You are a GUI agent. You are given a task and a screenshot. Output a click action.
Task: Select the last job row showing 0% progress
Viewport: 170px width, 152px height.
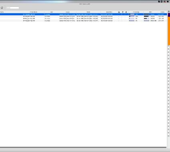(84, 21)
